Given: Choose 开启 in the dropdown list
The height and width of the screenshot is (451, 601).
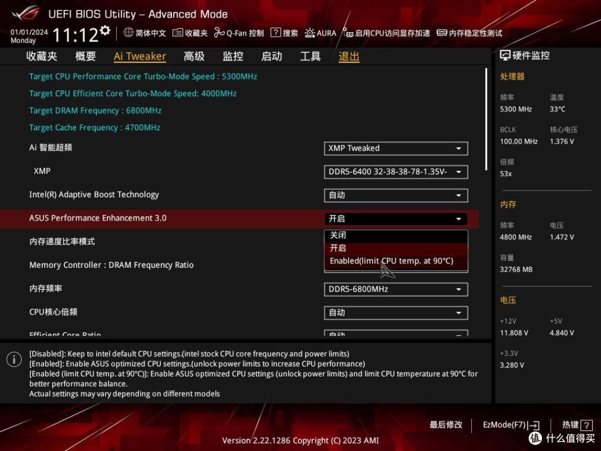Looking at the screenshot, I should click(396, 248).
